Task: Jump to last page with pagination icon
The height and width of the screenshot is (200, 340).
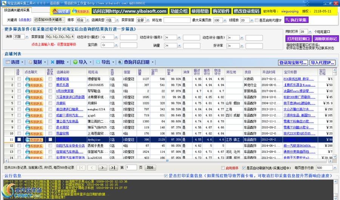Action: 113,168
